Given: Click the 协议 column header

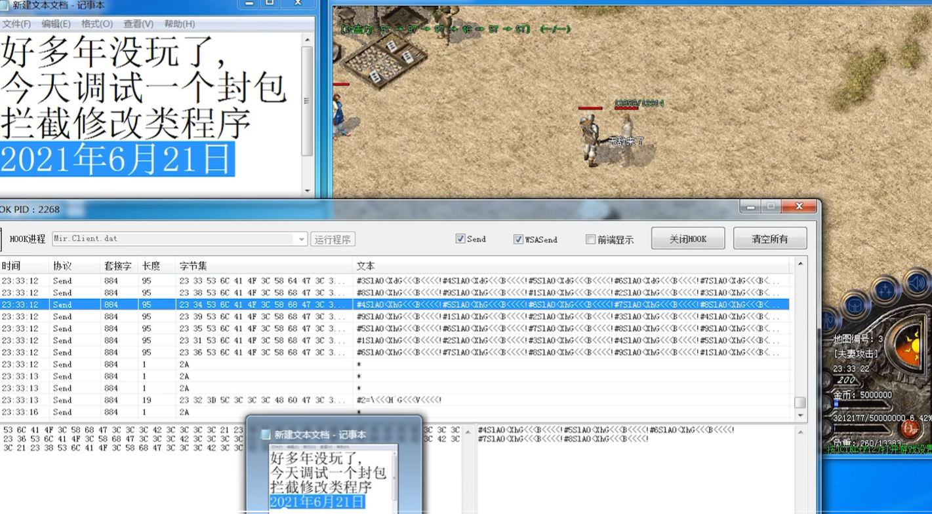Looking at the screenshot, I should click(x=75, y=266).
